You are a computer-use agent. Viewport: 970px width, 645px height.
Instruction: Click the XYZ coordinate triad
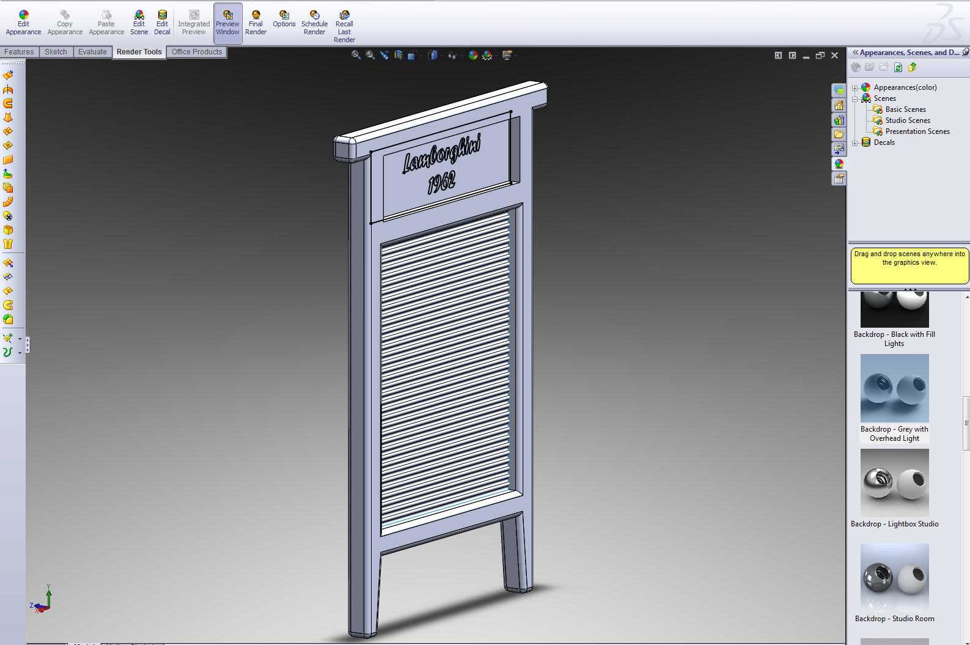(42, 599)
